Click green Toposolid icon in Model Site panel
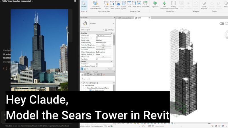This screenshot has width=228, height=128. (155, 3)
